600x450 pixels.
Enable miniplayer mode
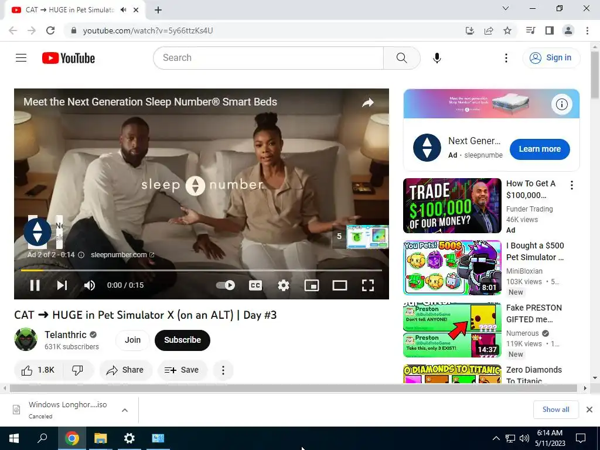312,285
